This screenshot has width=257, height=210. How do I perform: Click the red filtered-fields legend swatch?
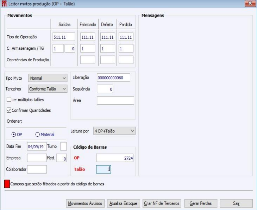click(7, 184)
